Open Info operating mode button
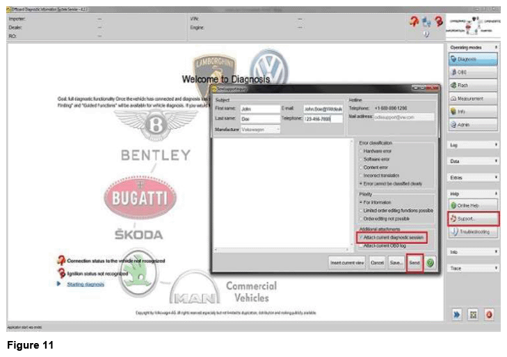 [x=473, y=111]
